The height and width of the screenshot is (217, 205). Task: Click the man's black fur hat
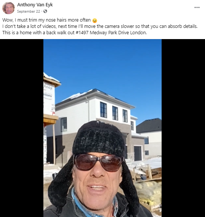click(x=99, y=138)
